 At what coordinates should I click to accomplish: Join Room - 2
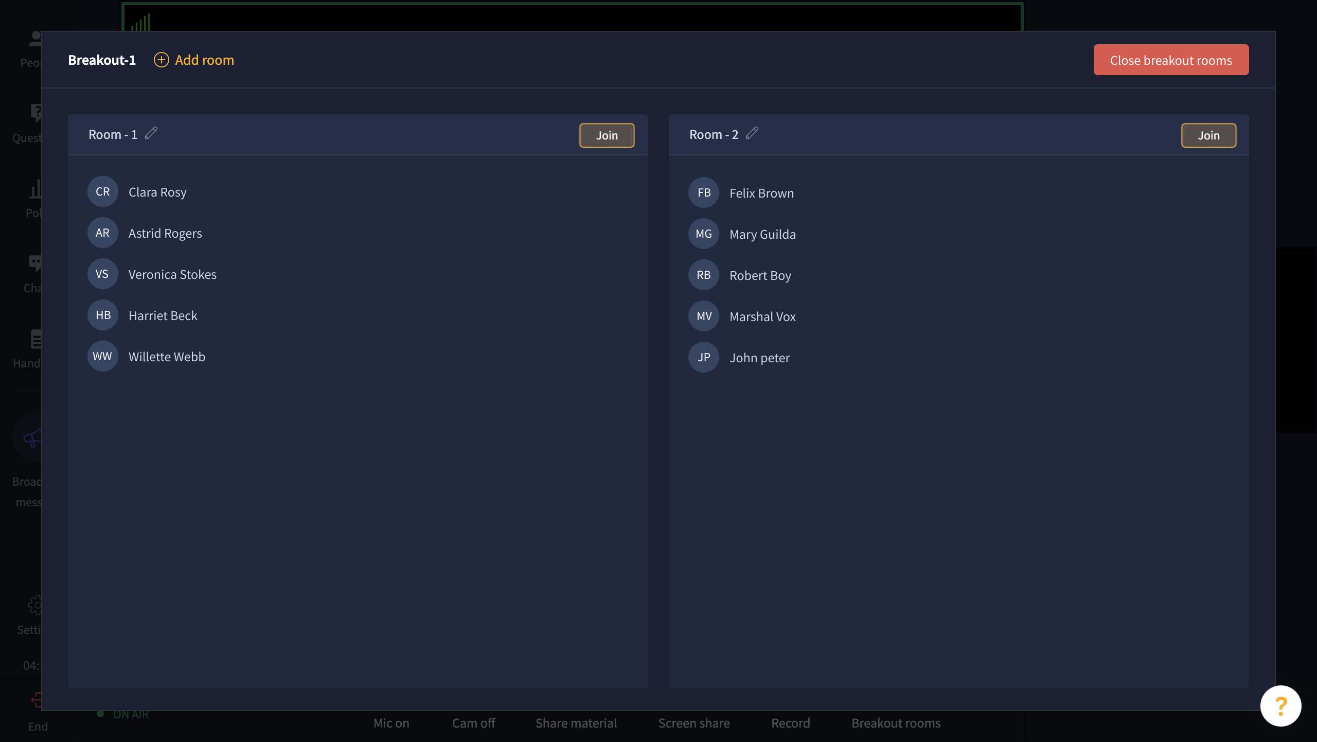click(1208, 135)
